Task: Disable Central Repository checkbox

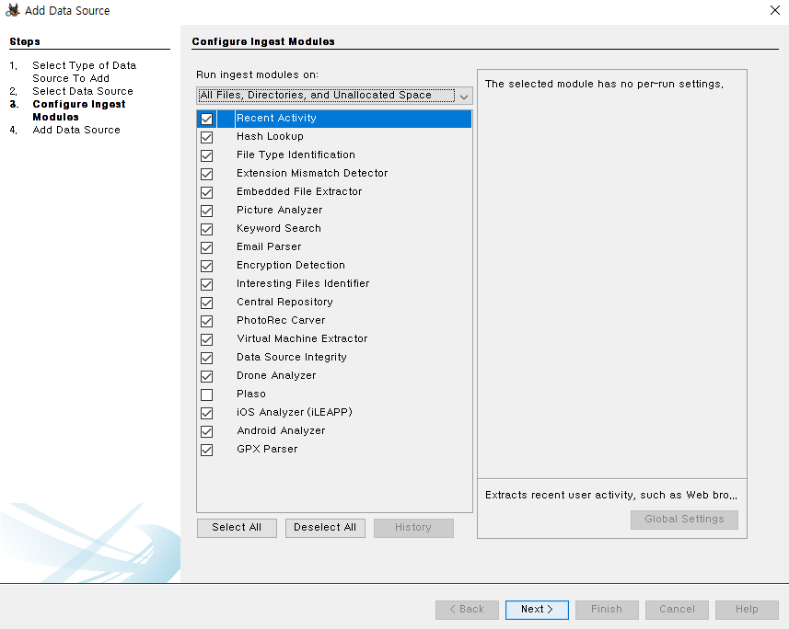Action: click(x=207, y=303)
